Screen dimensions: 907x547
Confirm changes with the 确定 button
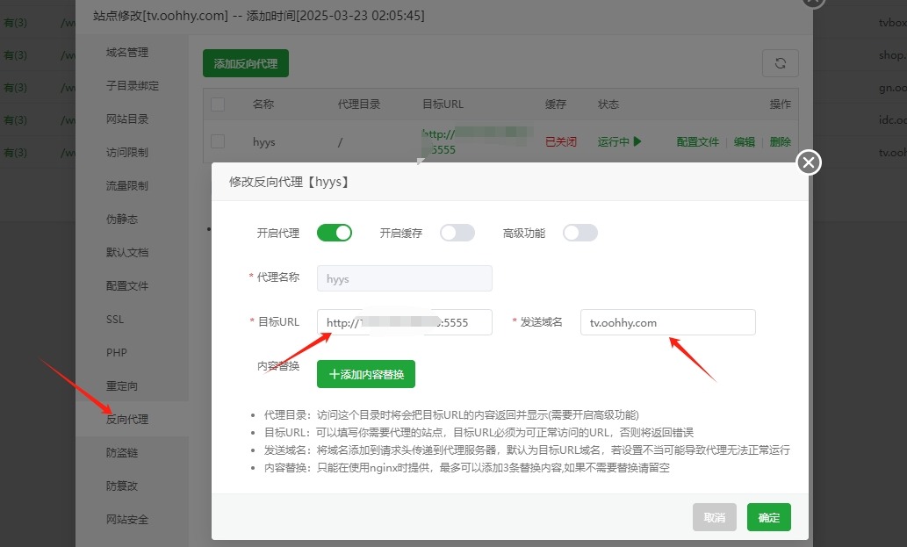(x=768, y=517)
